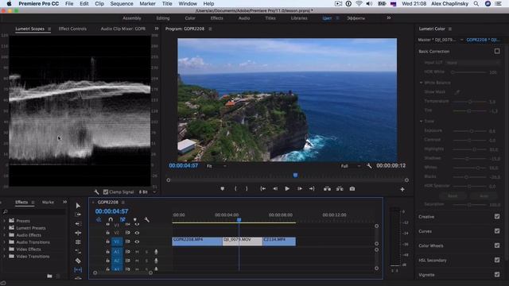
Task: Select the Selection arrow tool
Action: 78,206
